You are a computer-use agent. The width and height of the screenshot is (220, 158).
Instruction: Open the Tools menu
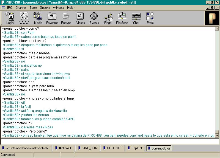pyautogui.click(x=33, y=8)
